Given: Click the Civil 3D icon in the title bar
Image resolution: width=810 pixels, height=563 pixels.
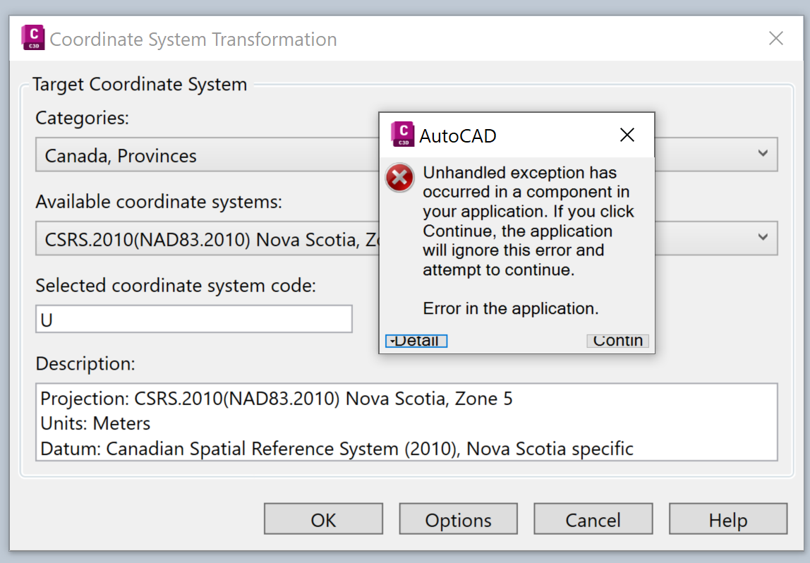Looking at the screenshot, I should [x=32, y=38].
